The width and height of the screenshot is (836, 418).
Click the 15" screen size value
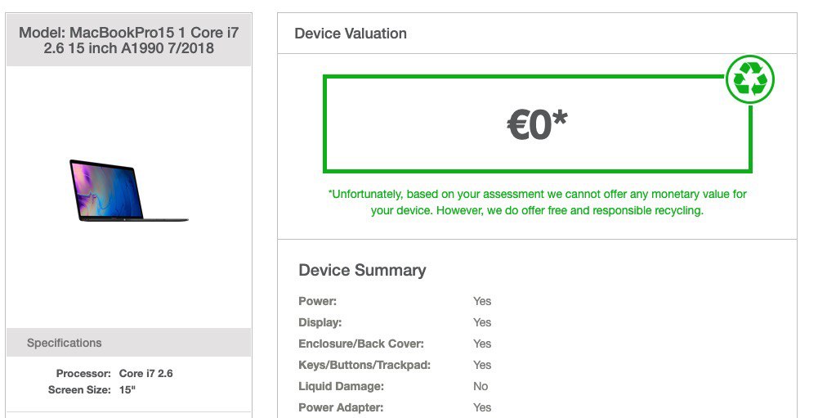(x=127, y=389)
